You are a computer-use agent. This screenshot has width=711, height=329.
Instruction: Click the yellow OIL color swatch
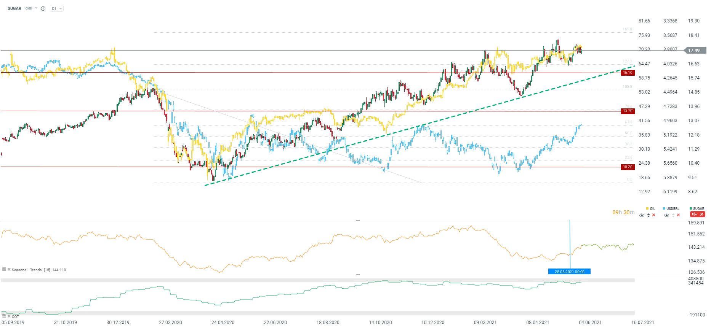click(647, 209)
